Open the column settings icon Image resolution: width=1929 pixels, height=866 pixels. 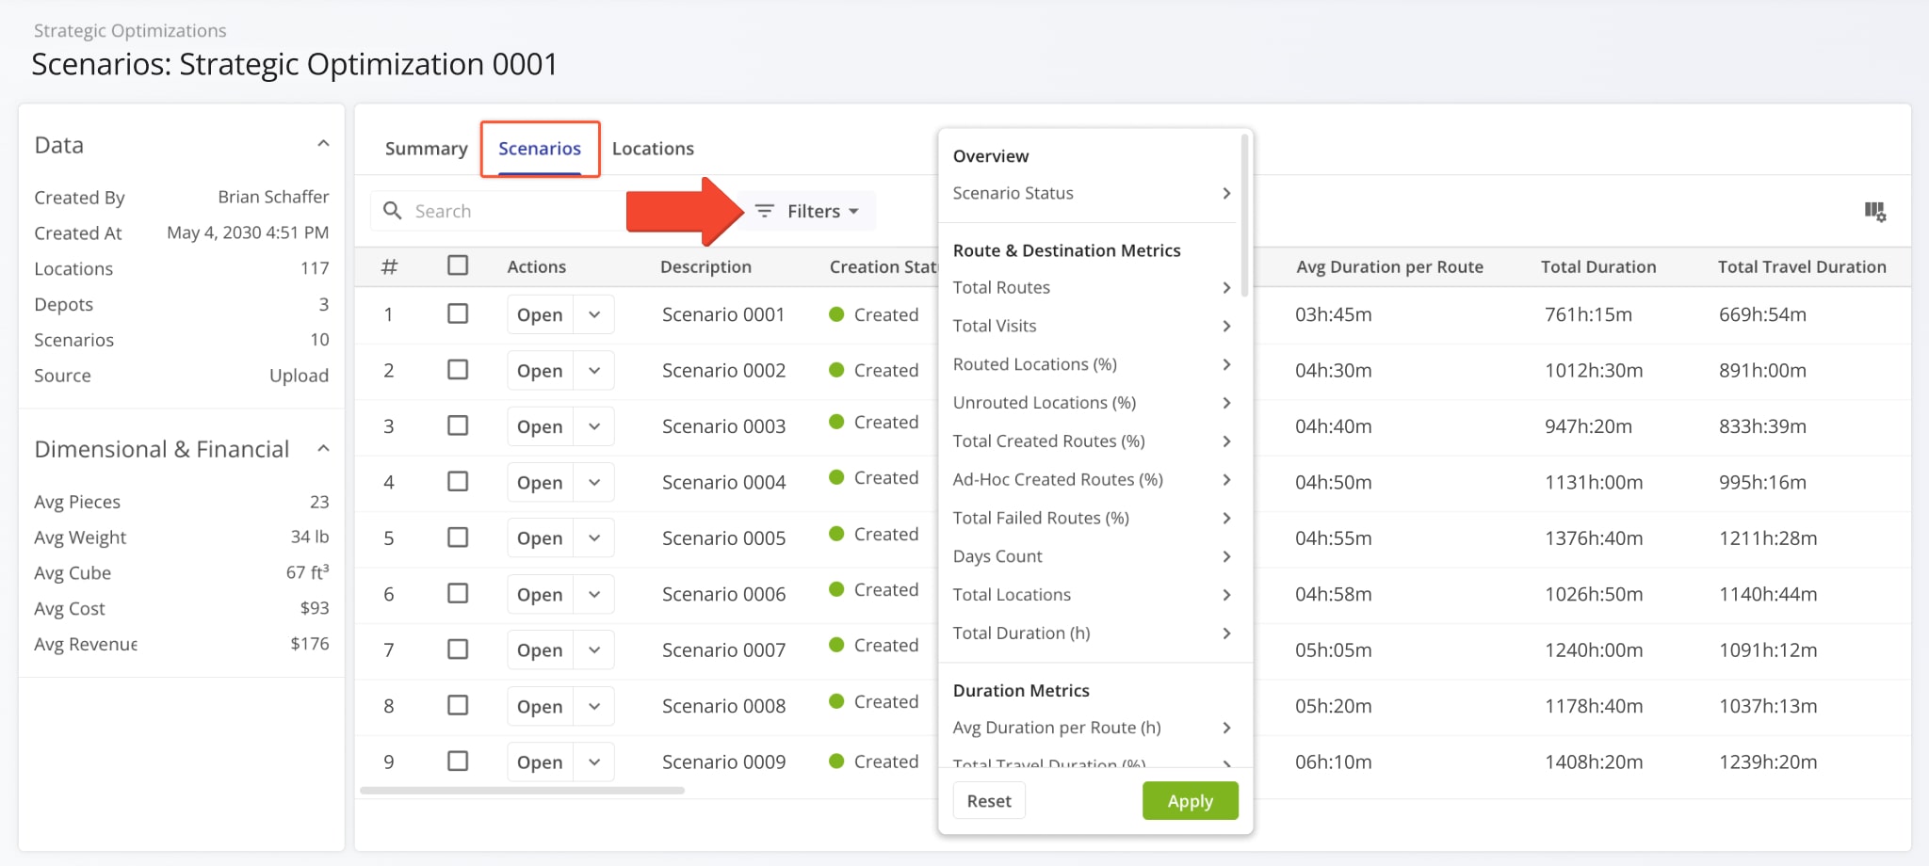pos(1874,212)
